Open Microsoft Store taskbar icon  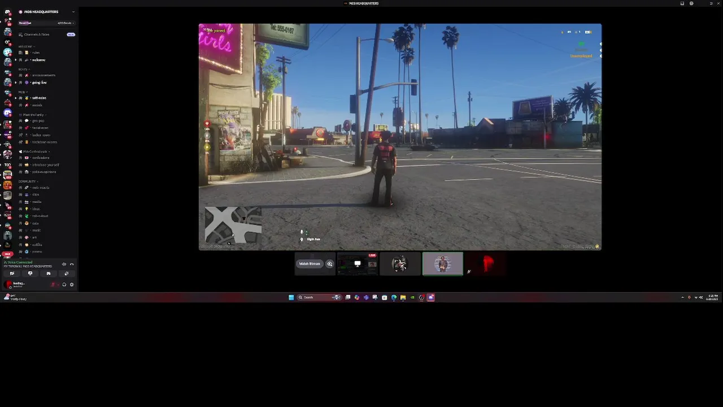tap(384, 297)
